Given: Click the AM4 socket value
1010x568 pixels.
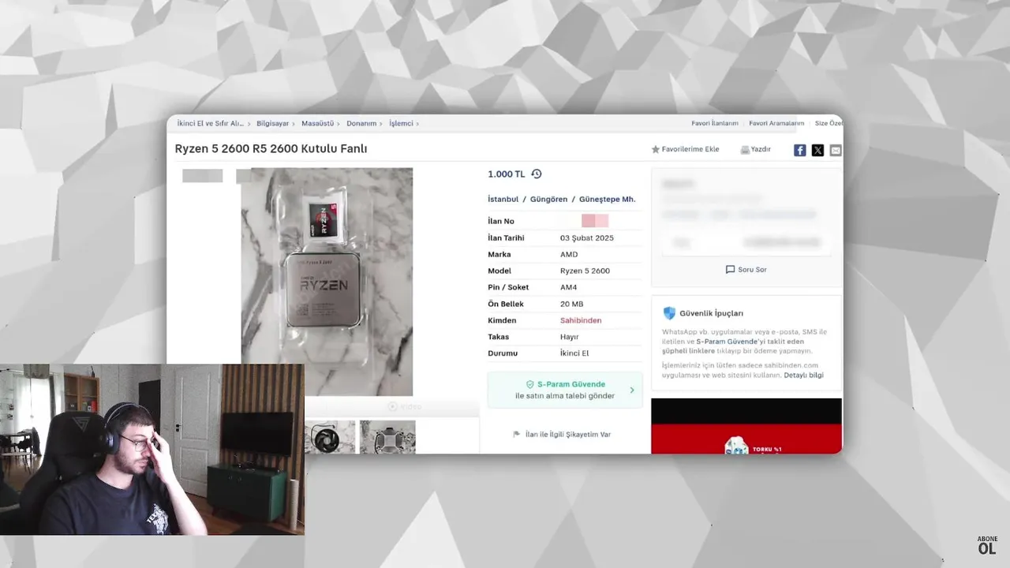Looking at the screenshot, I should tap(568, 288).
